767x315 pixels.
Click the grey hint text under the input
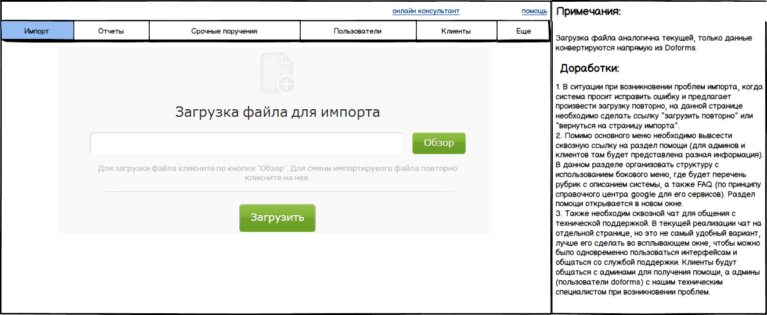(x=278, y=173)
